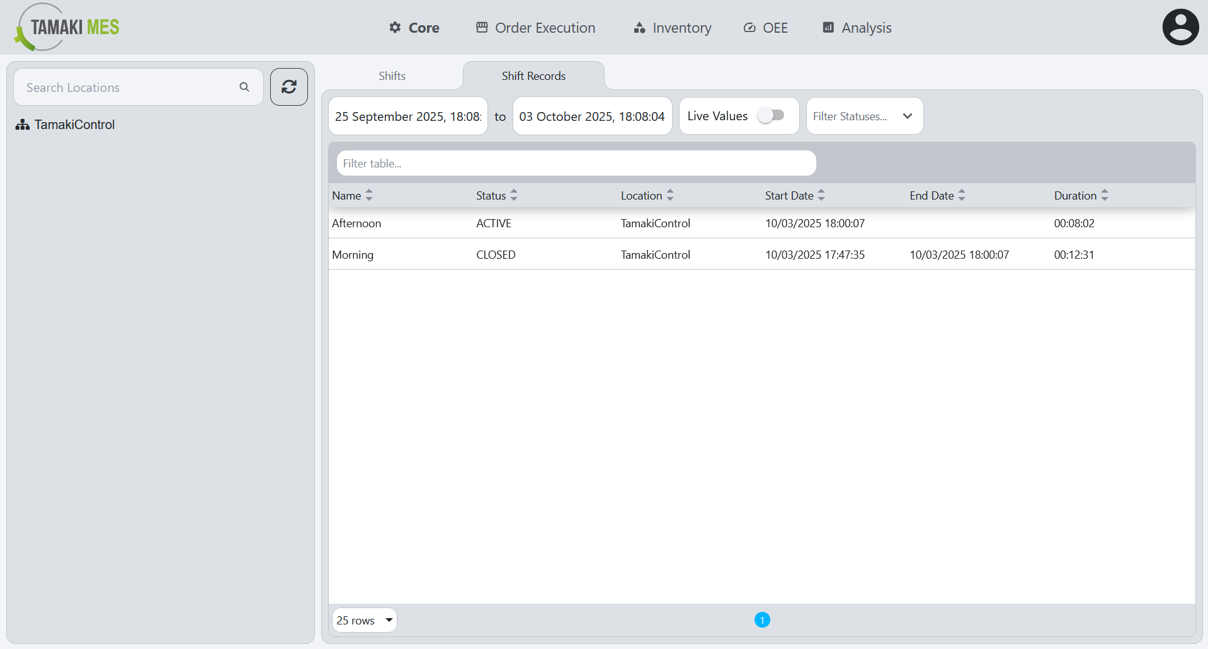The width and height of the screenshot is (1208, 649).
Task: Toggle the Duration column sort arrows
Action: [x=1105, y=195]
